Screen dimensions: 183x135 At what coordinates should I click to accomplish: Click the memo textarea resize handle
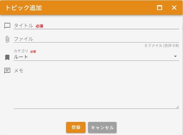pos(177,107)
